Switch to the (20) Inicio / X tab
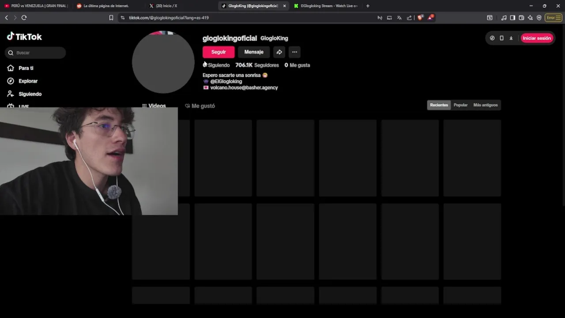The image size is (565, 318). coord(166,6)
